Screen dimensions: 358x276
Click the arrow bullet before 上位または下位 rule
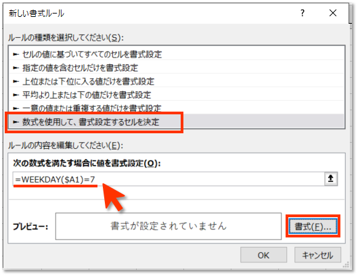16,81
